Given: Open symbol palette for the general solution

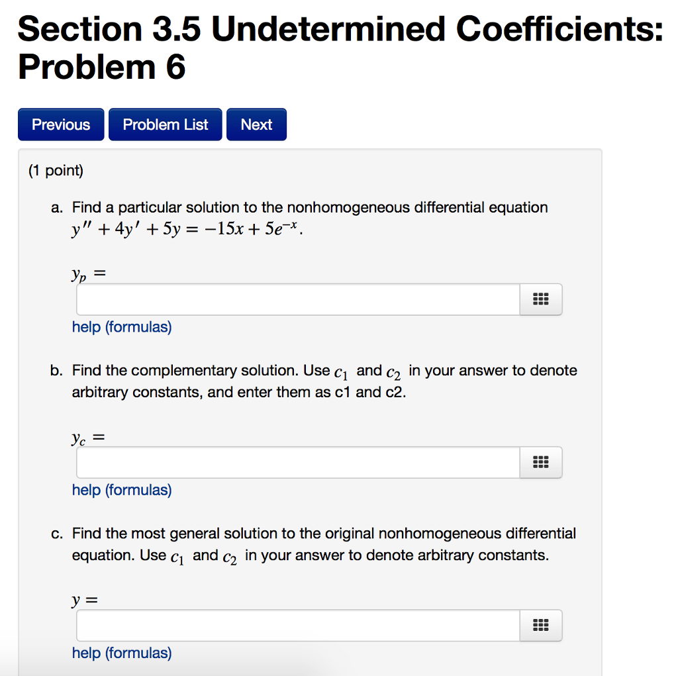Looking at the screenshot, I should (x=541, y=625).
